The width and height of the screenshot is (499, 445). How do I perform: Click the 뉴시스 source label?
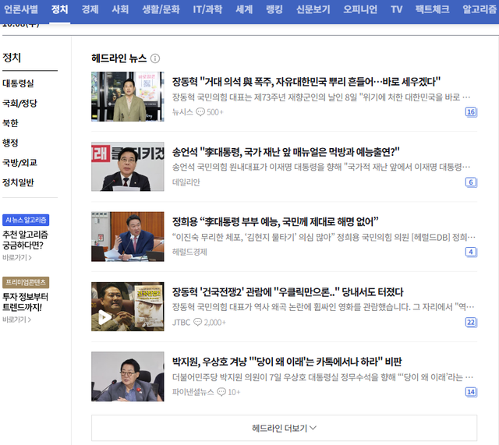[182, 112]
